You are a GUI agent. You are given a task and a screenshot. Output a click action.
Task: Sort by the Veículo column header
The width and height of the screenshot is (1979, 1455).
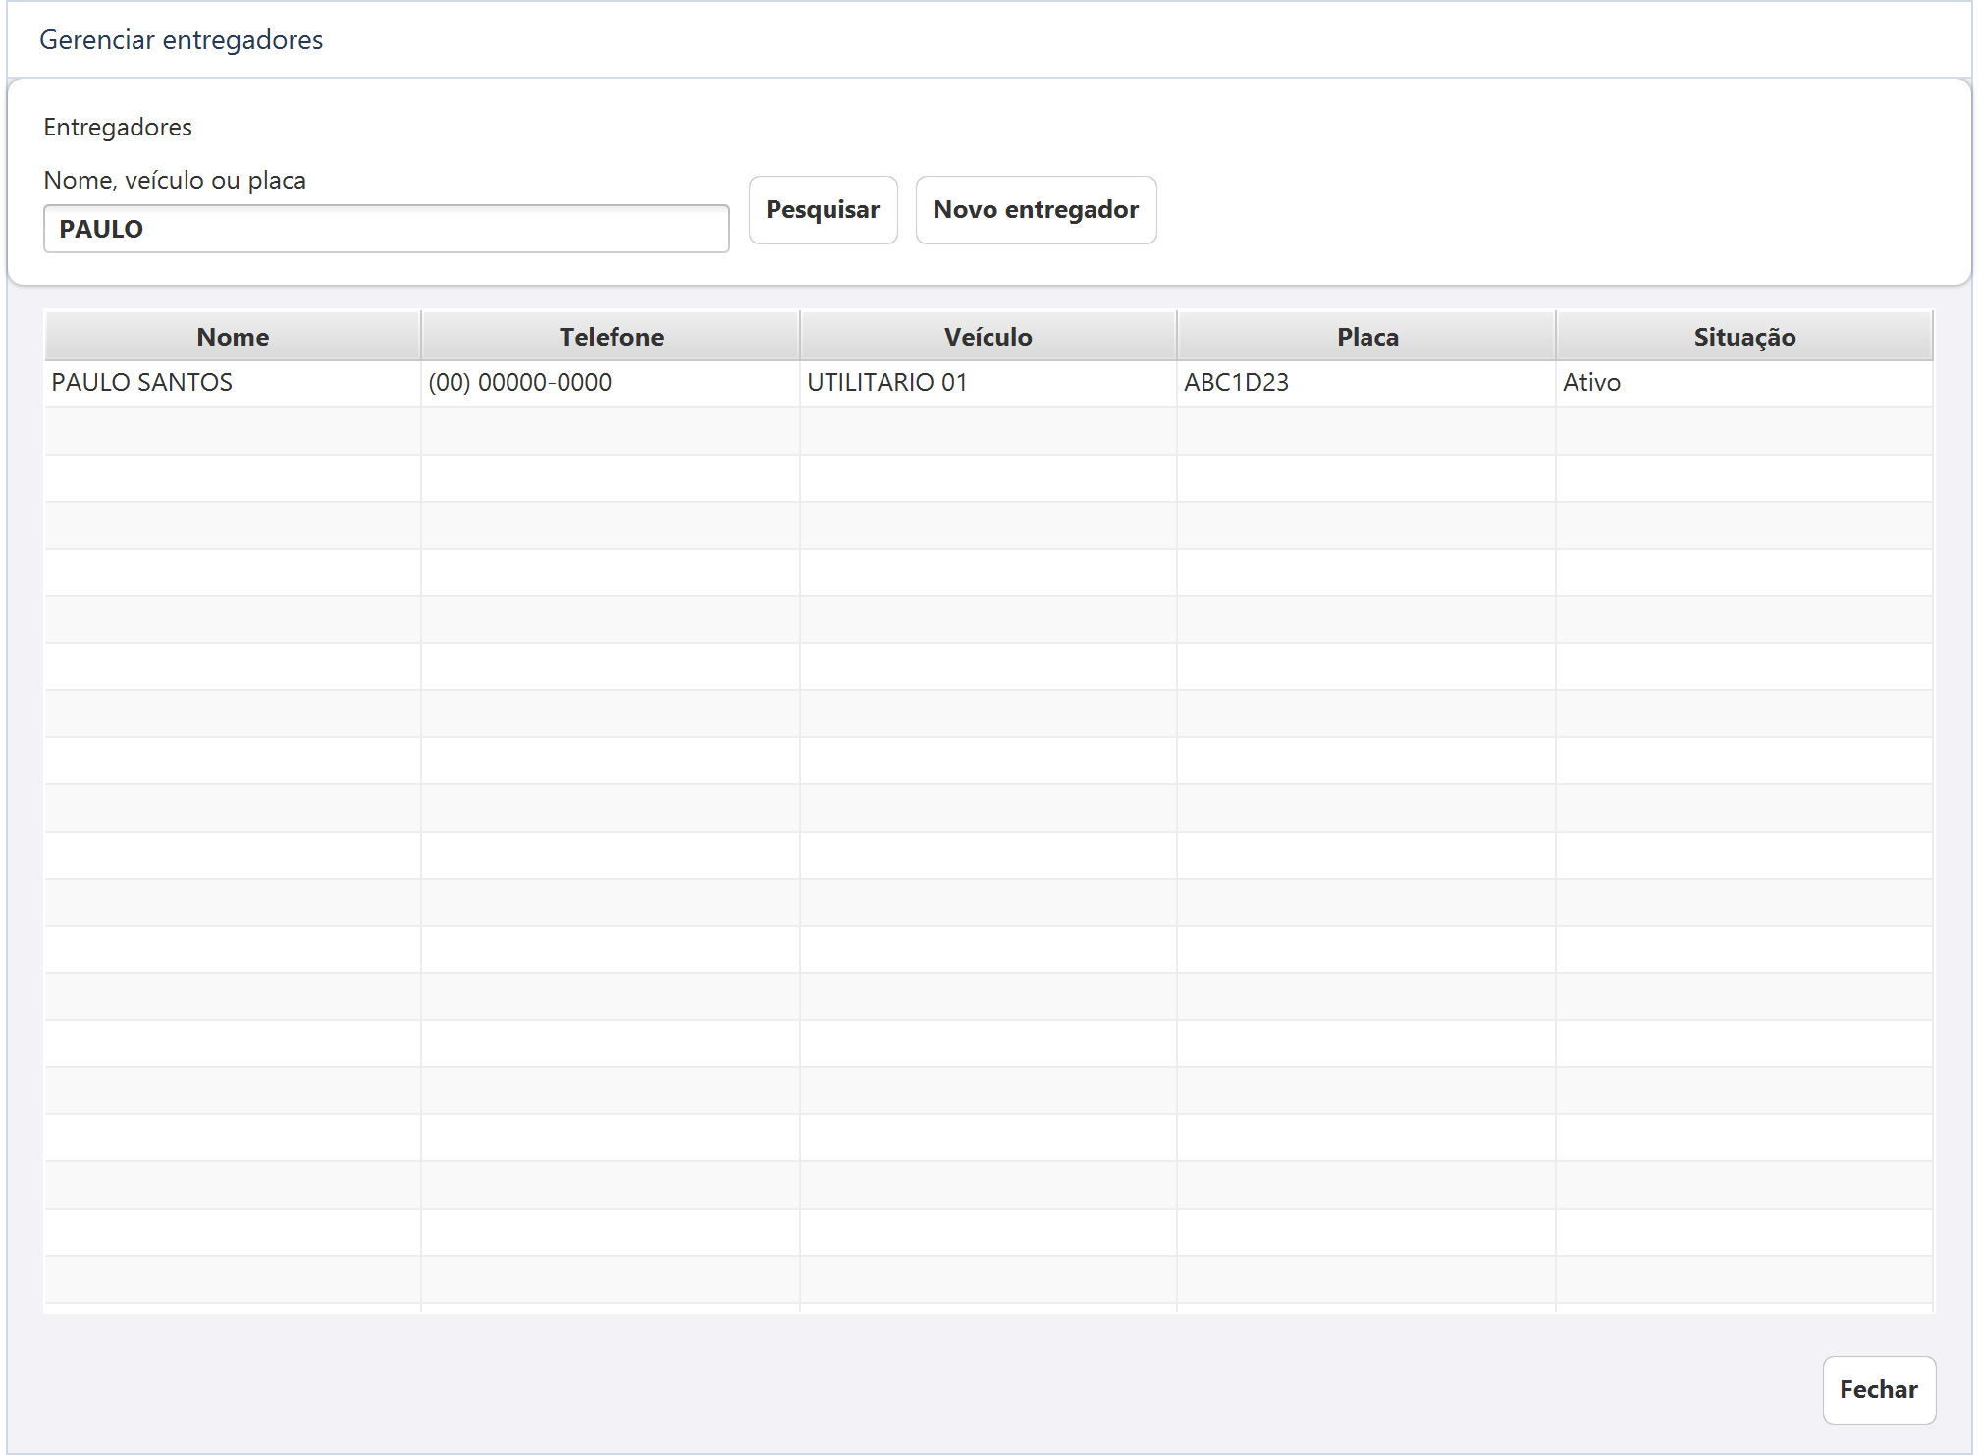pos(989,337)
